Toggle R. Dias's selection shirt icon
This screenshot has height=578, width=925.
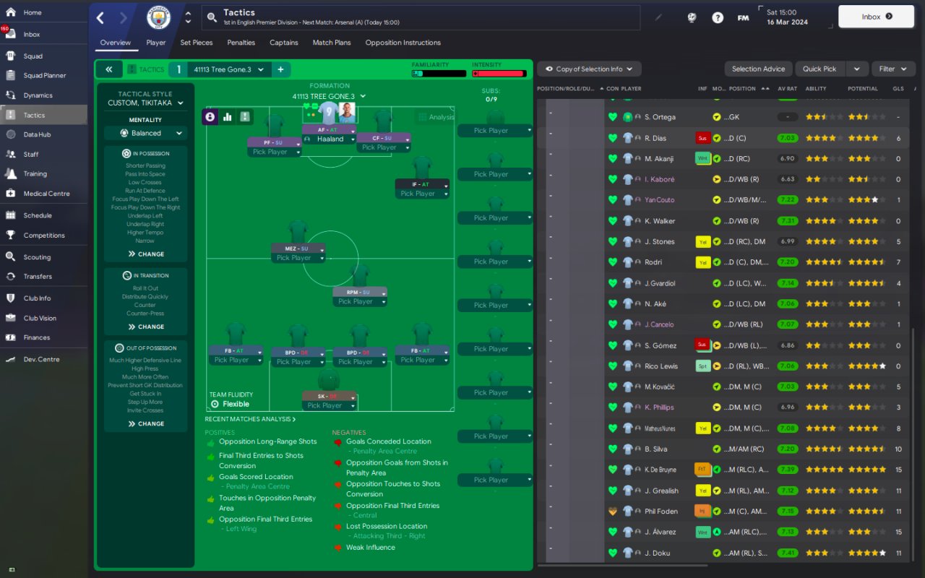pos(628,138)
